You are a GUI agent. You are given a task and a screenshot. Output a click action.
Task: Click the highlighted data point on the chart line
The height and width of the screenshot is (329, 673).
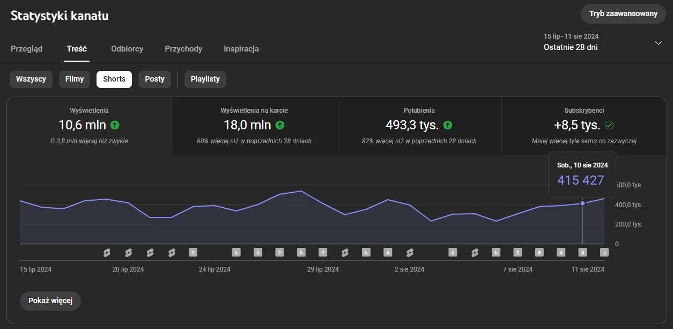click(x=583, y=203)
